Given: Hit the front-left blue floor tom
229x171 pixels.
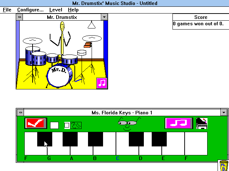Looking at the screenshot, I should pyautogui.click(x=39, y=59).
